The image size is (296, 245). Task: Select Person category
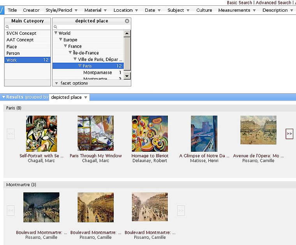28,53
